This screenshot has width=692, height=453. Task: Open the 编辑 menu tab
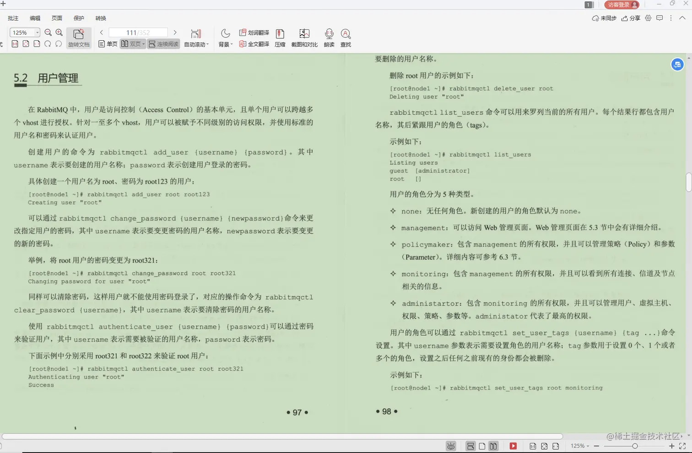pyautogui.click(x=35, y=18)
